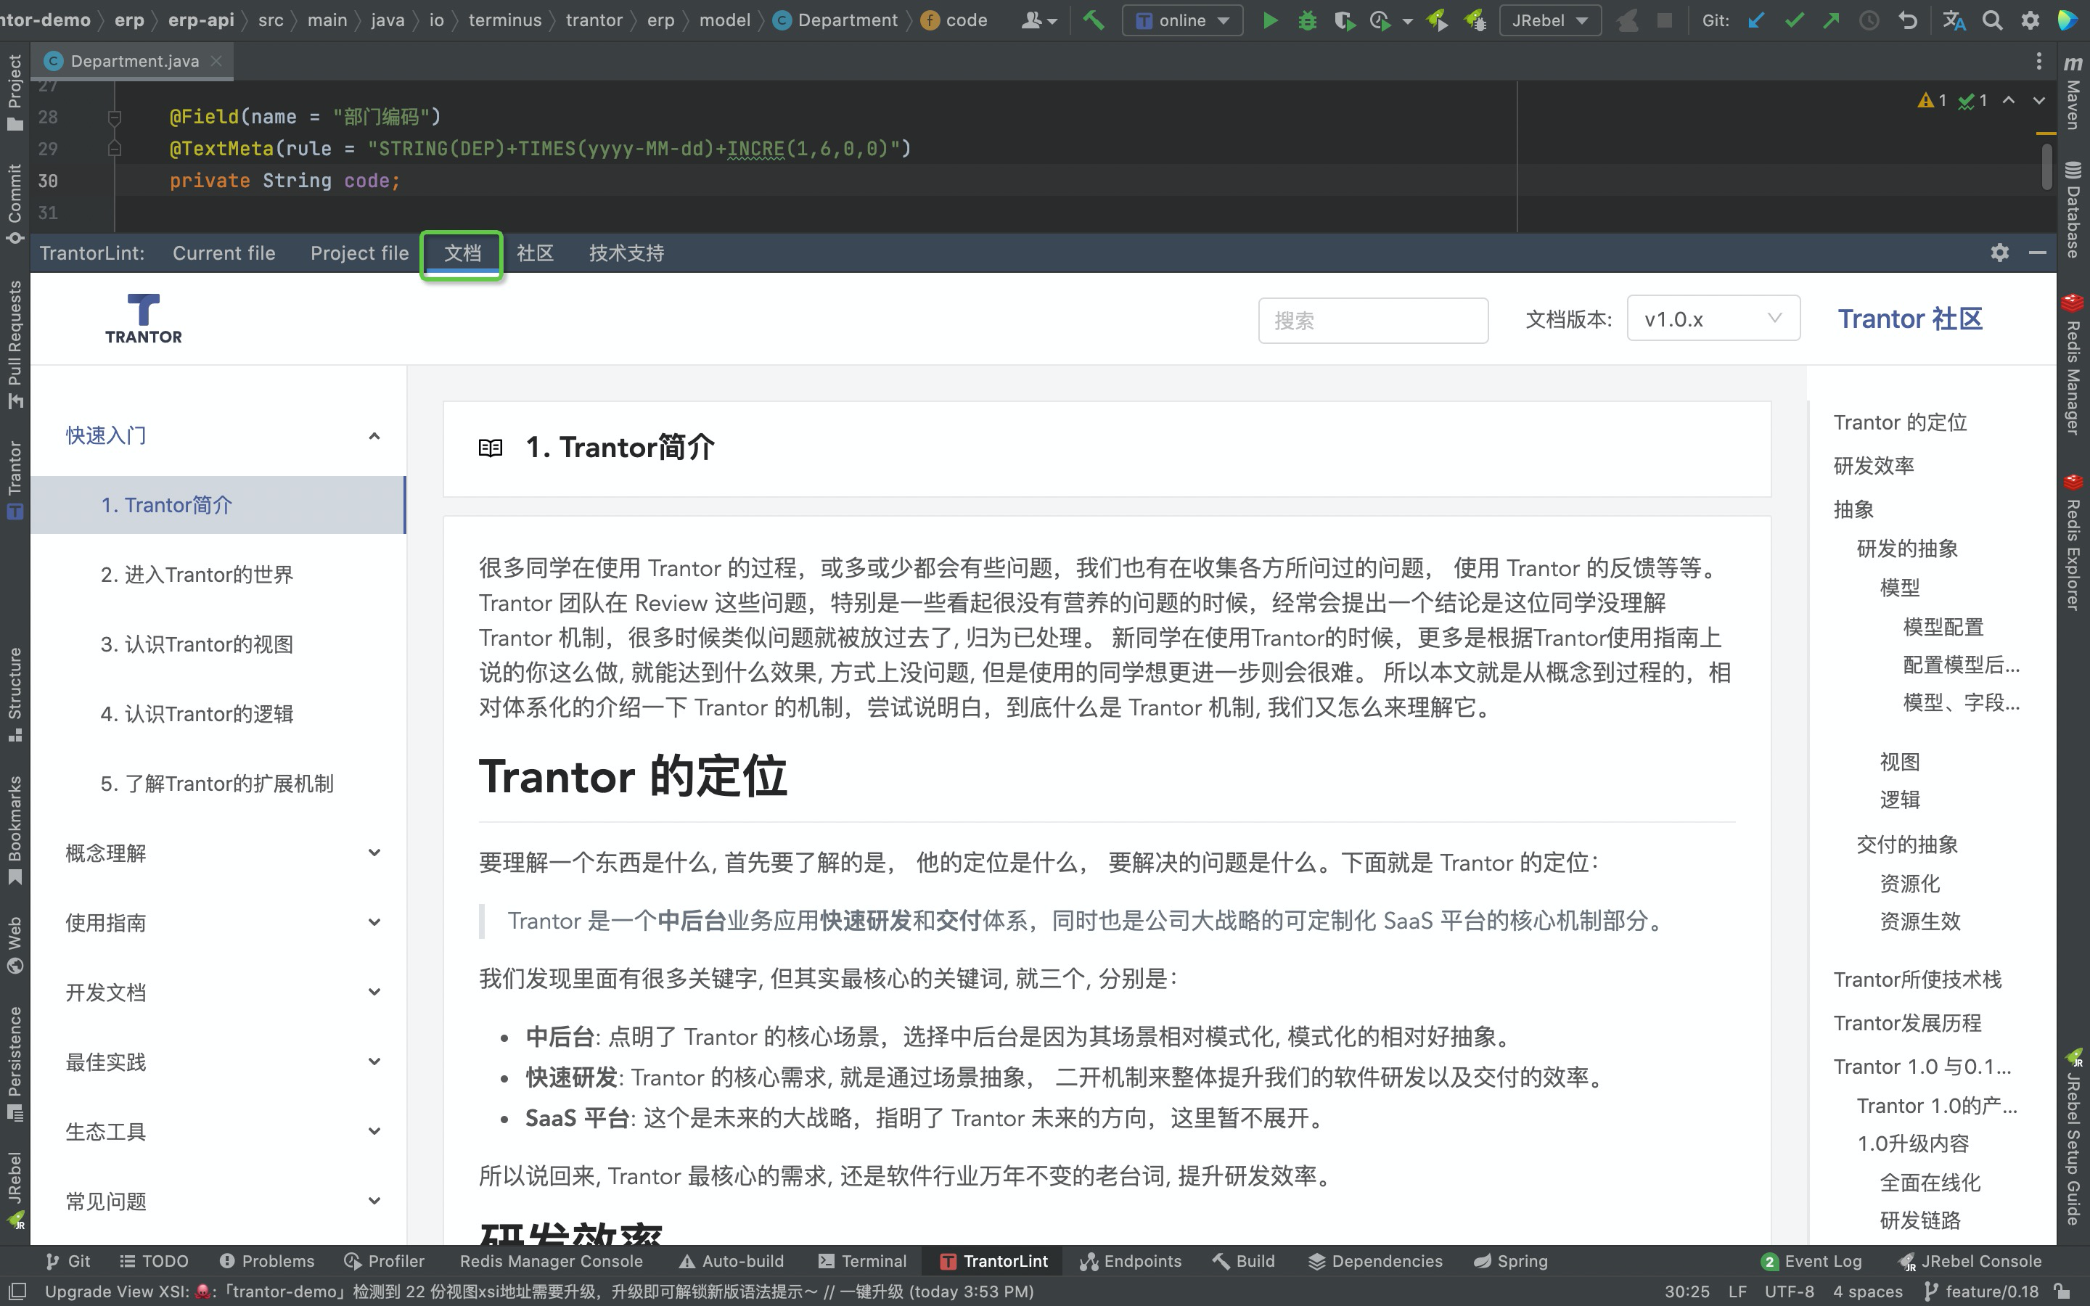The width and height of the screenshot is (2090, 1306).
Task: Open the Database side panel
Action: point(2073,208)
